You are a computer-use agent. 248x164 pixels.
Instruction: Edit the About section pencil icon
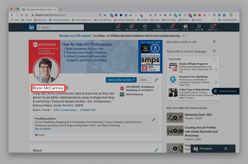point(156,150)
